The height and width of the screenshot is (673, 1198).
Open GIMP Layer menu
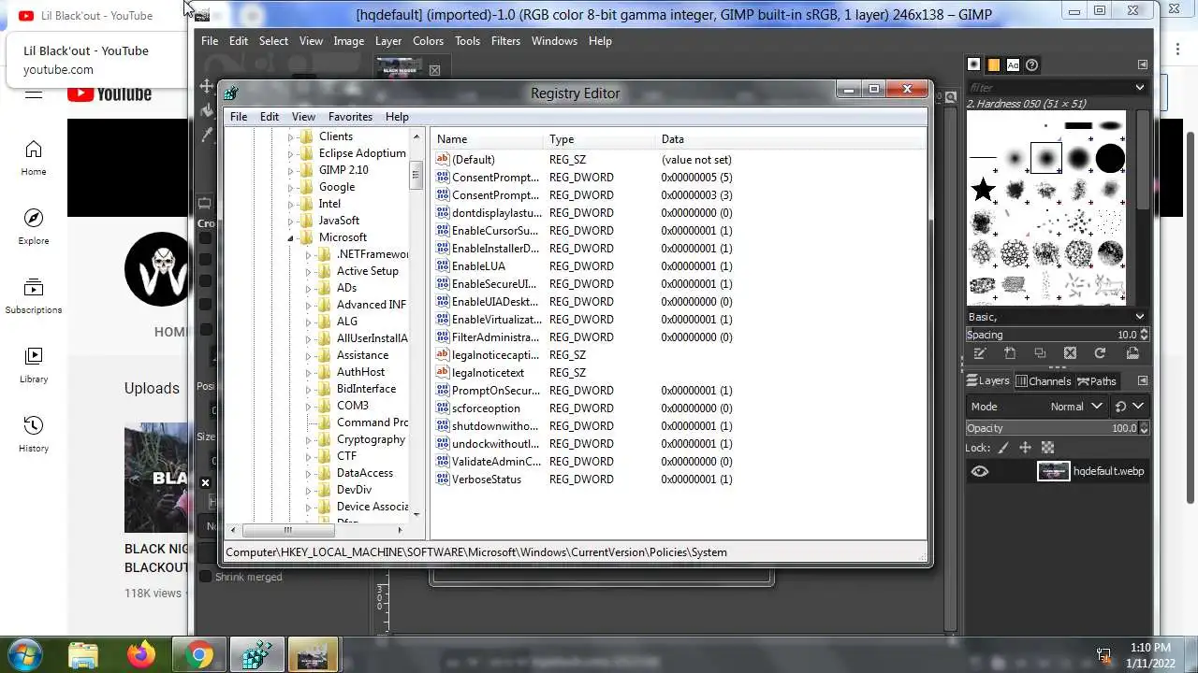(x=388, y=41)
